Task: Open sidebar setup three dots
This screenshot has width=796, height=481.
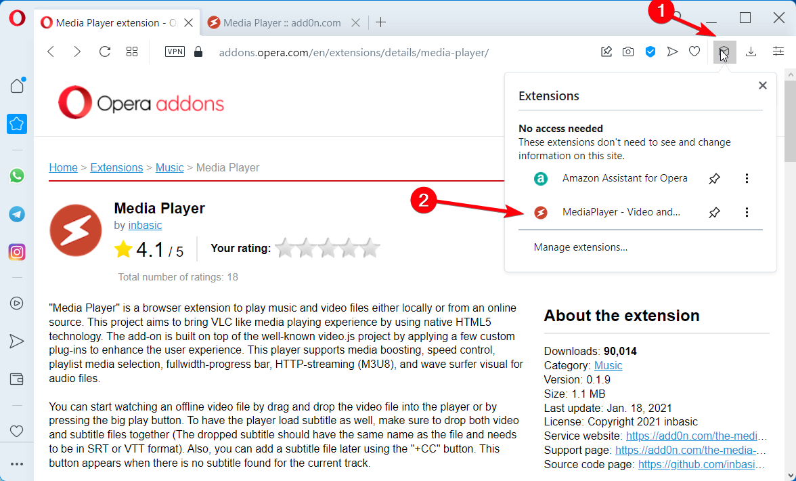Action: (17, 464)
